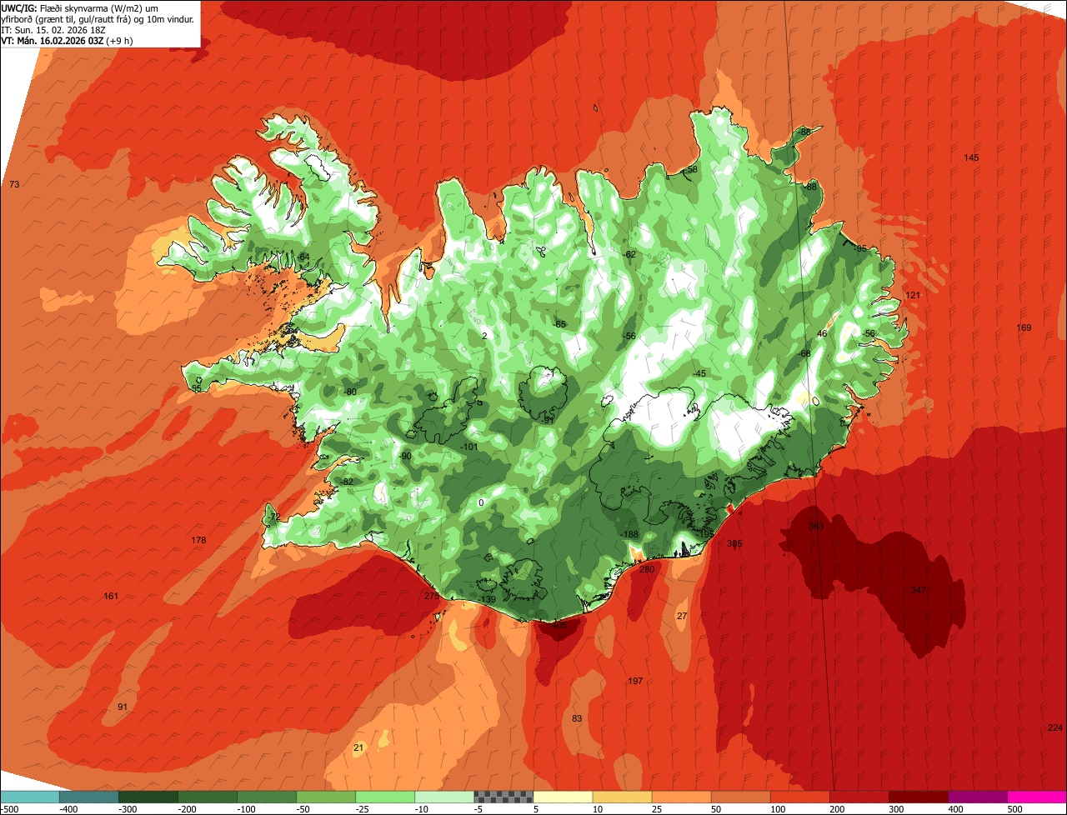Click the valid time 'VT: Mán. 16.02.2026 03Z (+9 h)'

tap(67, 40)
